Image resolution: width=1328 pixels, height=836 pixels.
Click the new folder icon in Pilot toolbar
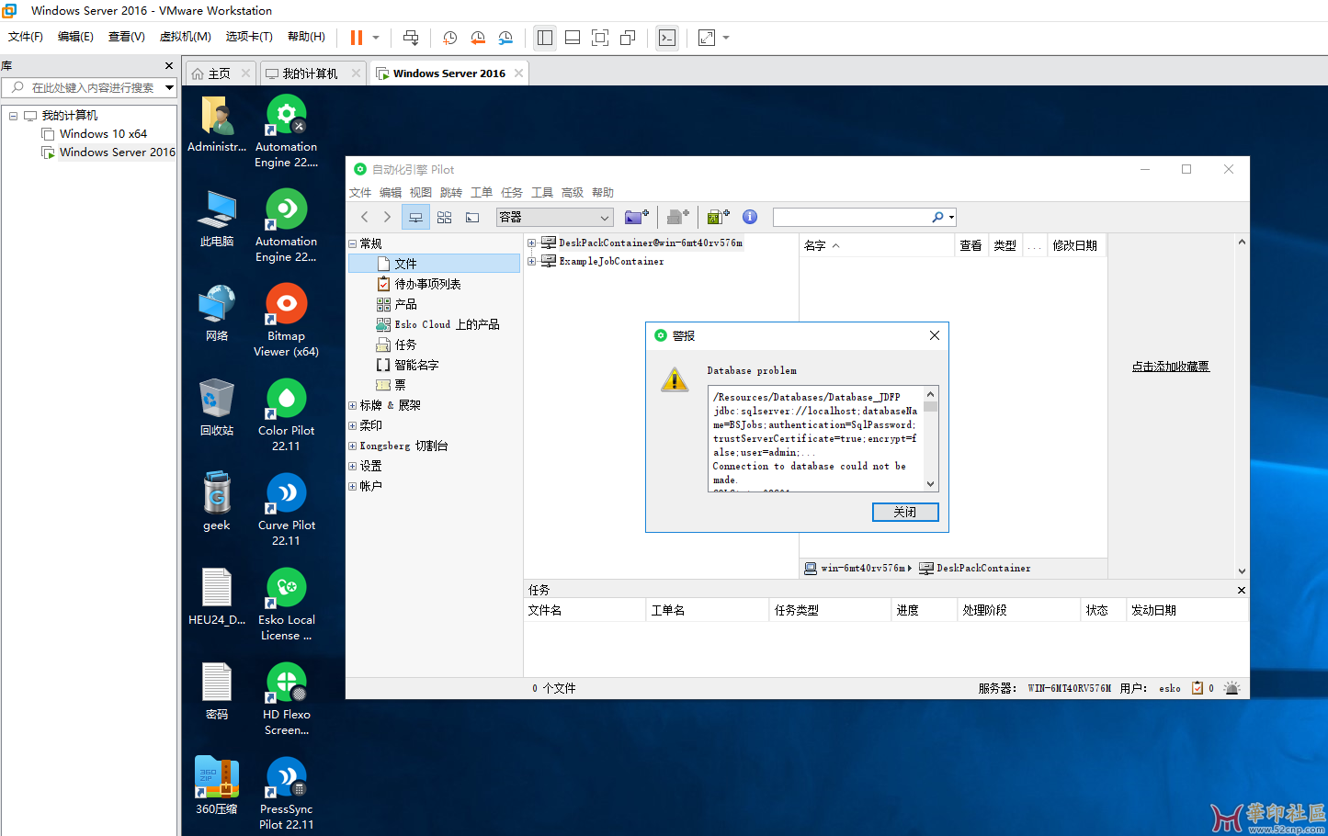click(636, 217)
